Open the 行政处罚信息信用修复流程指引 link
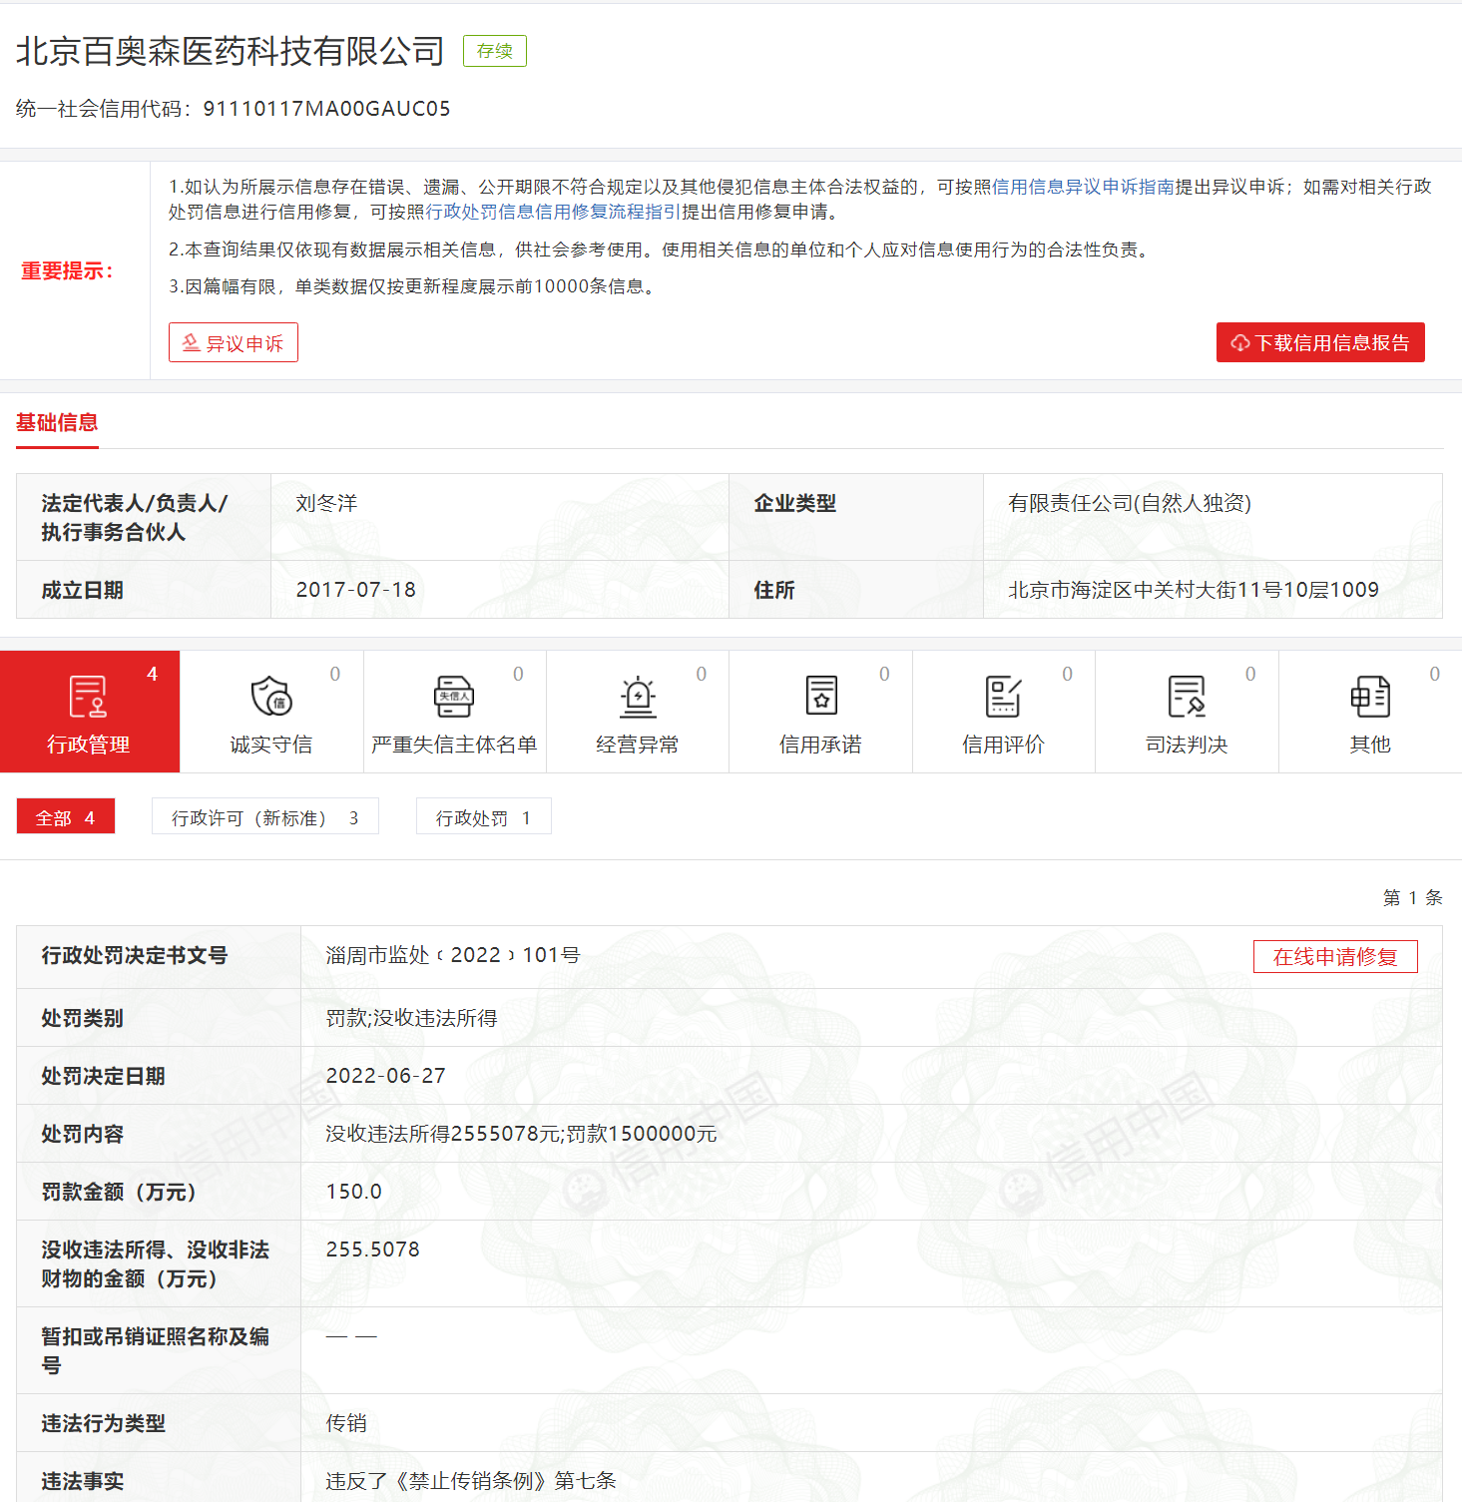1462x1502 pixels. point(553,212)
